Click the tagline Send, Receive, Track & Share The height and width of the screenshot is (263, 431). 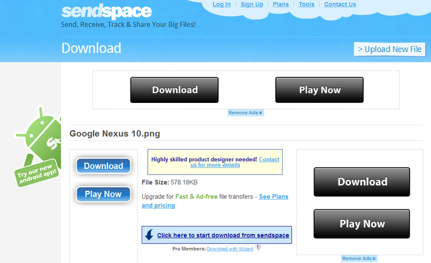point(128,25)
